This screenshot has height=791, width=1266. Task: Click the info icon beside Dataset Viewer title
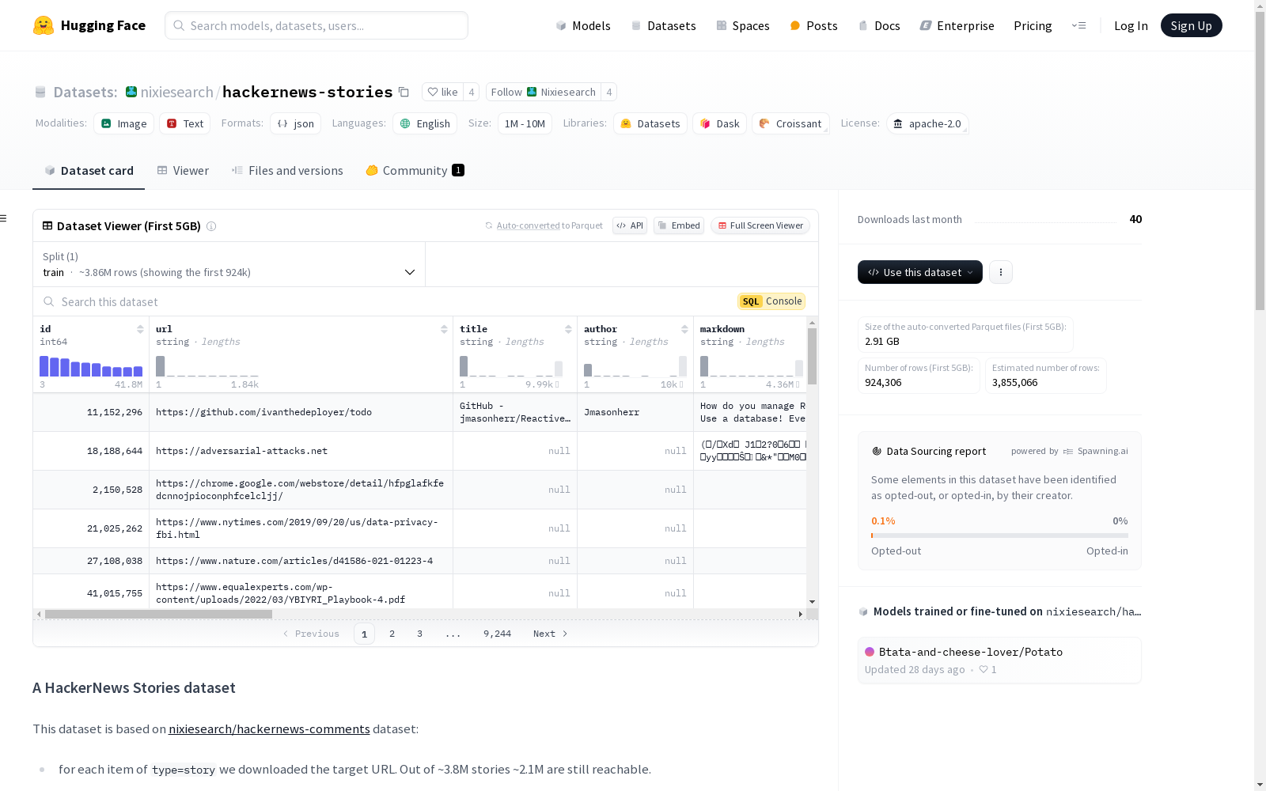click(x=211, y=226)
